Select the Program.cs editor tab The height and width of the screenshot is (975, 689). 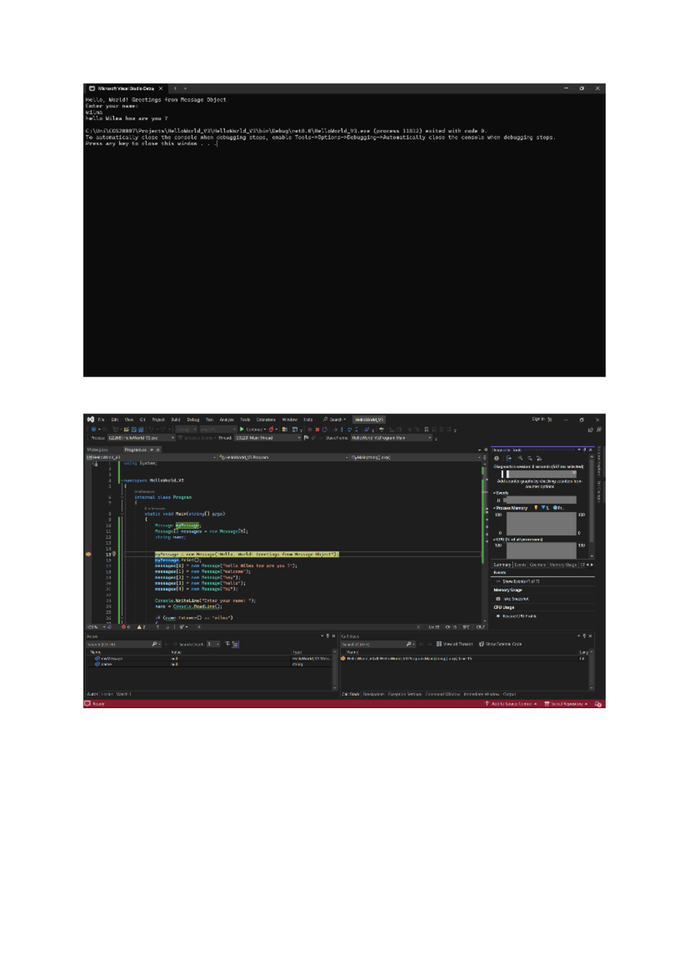137,450
